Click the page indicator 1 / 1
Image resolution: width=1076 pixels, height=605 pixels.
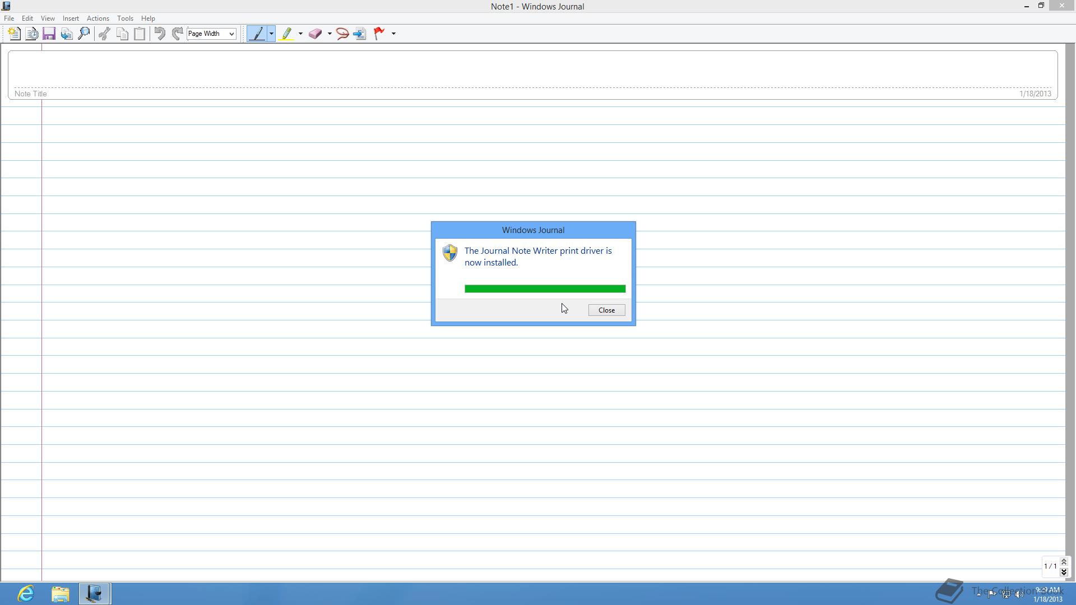1050,566
